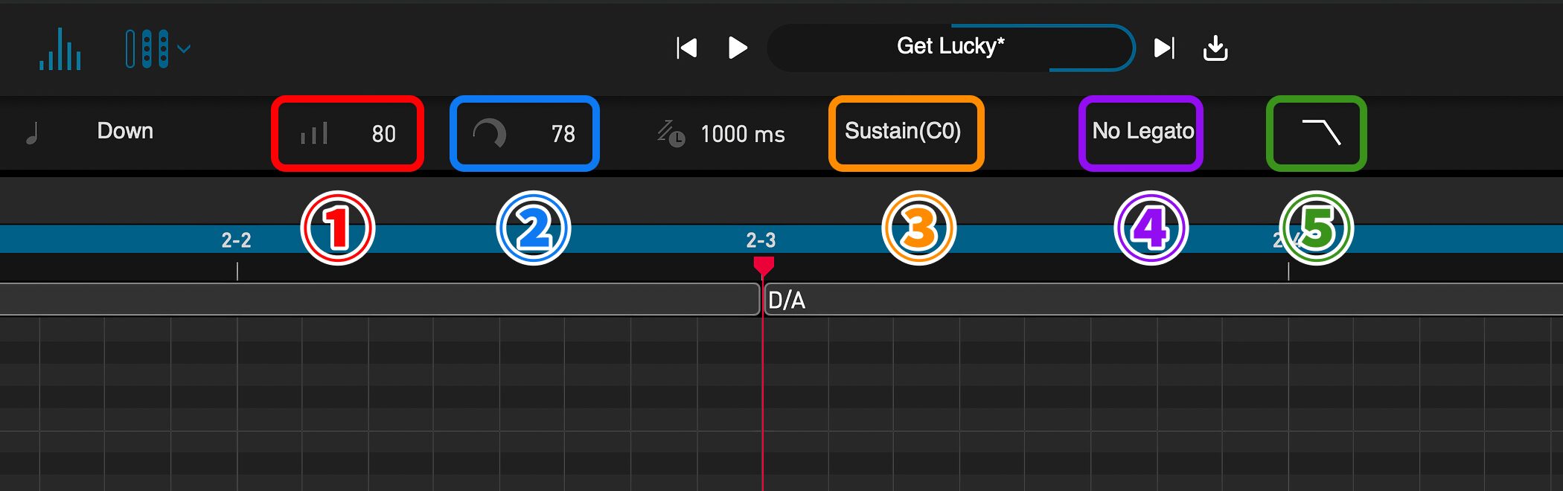Open the guitar pickup selector icon
Viewport: 1563px width, 491px height.
coord(147,49)
